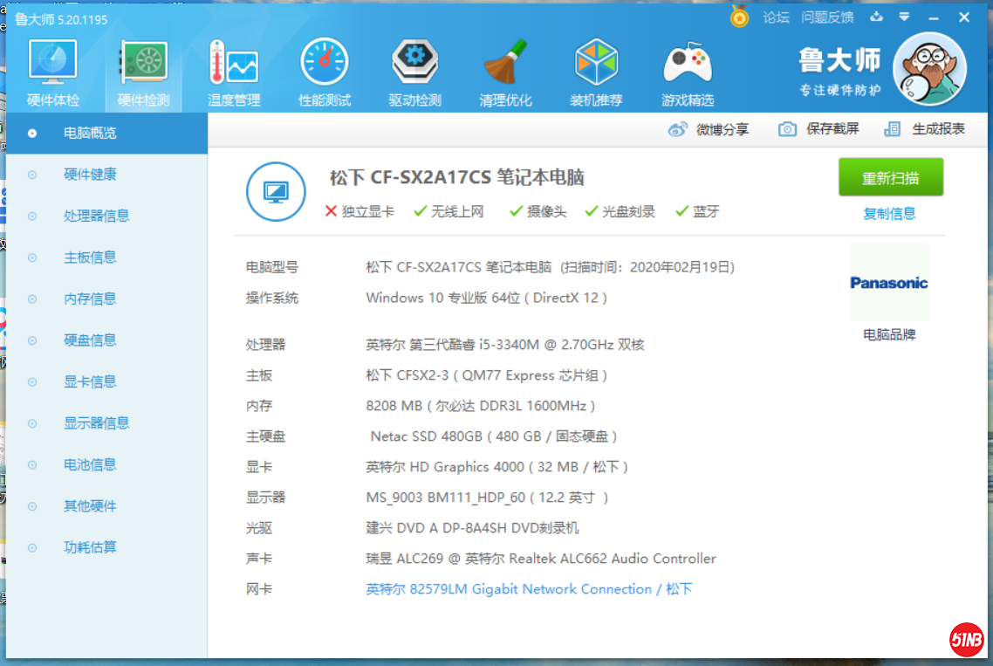Open 问题反馈 feedback menu item
Image resolution: width=993 pixels, height=666 pixels.
tap(827, 17)
